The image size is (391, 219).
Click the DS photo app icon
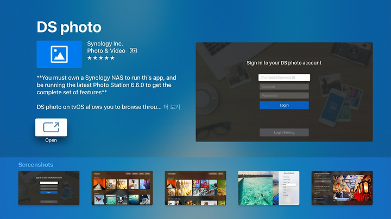point(59,54)
